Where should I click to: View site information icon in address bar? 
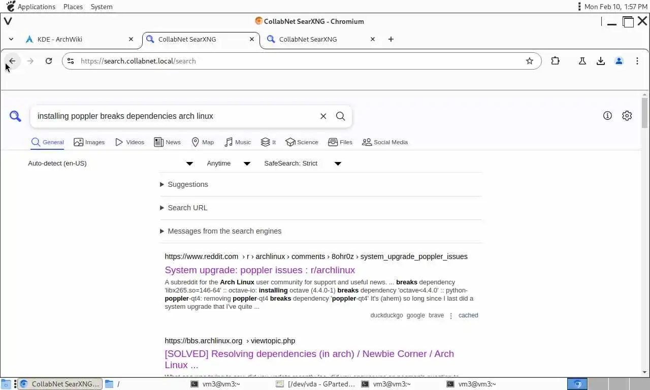[71, 61]
